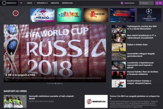Screen dimensions: 163x109
Task: Click the FIFA slide description text
Action: coord(53,79)
